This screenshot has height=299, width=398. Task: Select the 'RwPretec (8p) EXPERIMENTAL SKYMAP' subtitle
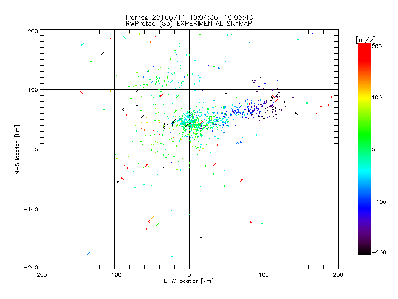coord(189,24)
